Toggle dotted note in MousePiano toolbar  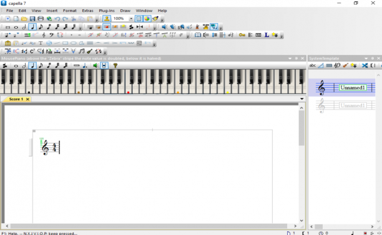click(84, 65)
